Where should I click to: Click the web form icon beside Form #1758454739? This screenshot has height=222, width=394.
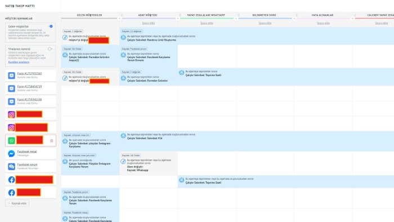click(x=12, y=88)
